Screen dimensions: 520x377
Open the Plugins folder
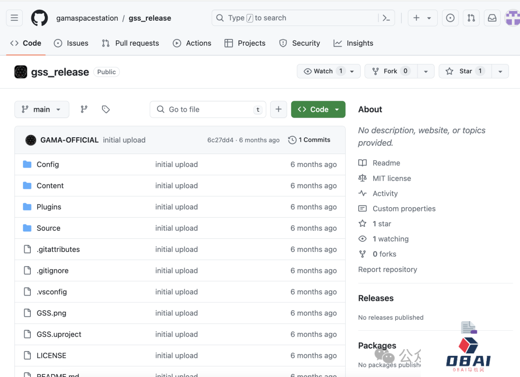(x=49, y=207)
